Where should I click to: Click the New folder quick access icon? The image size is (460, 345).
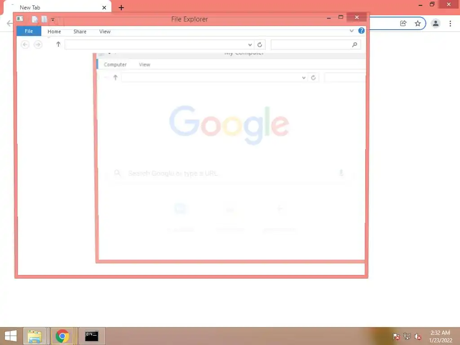(44, 19)
